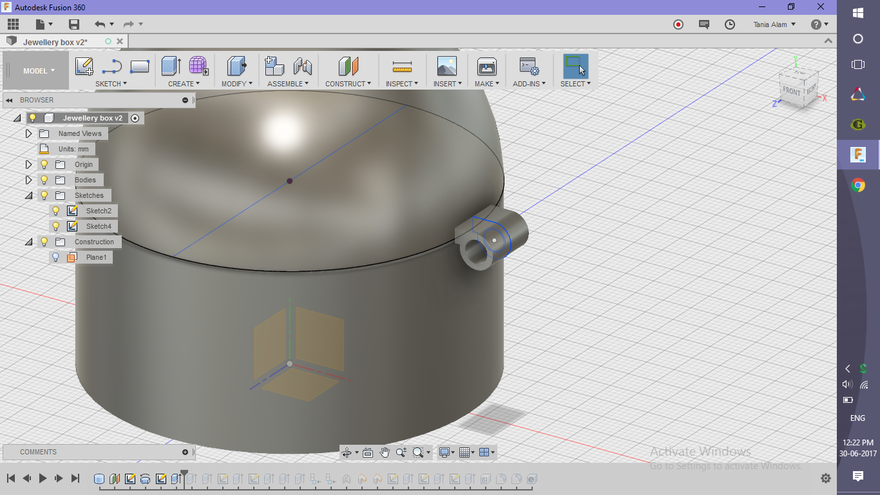Undo the last action
The width and height of the screenshot is (880, 495).
(100, 24)
